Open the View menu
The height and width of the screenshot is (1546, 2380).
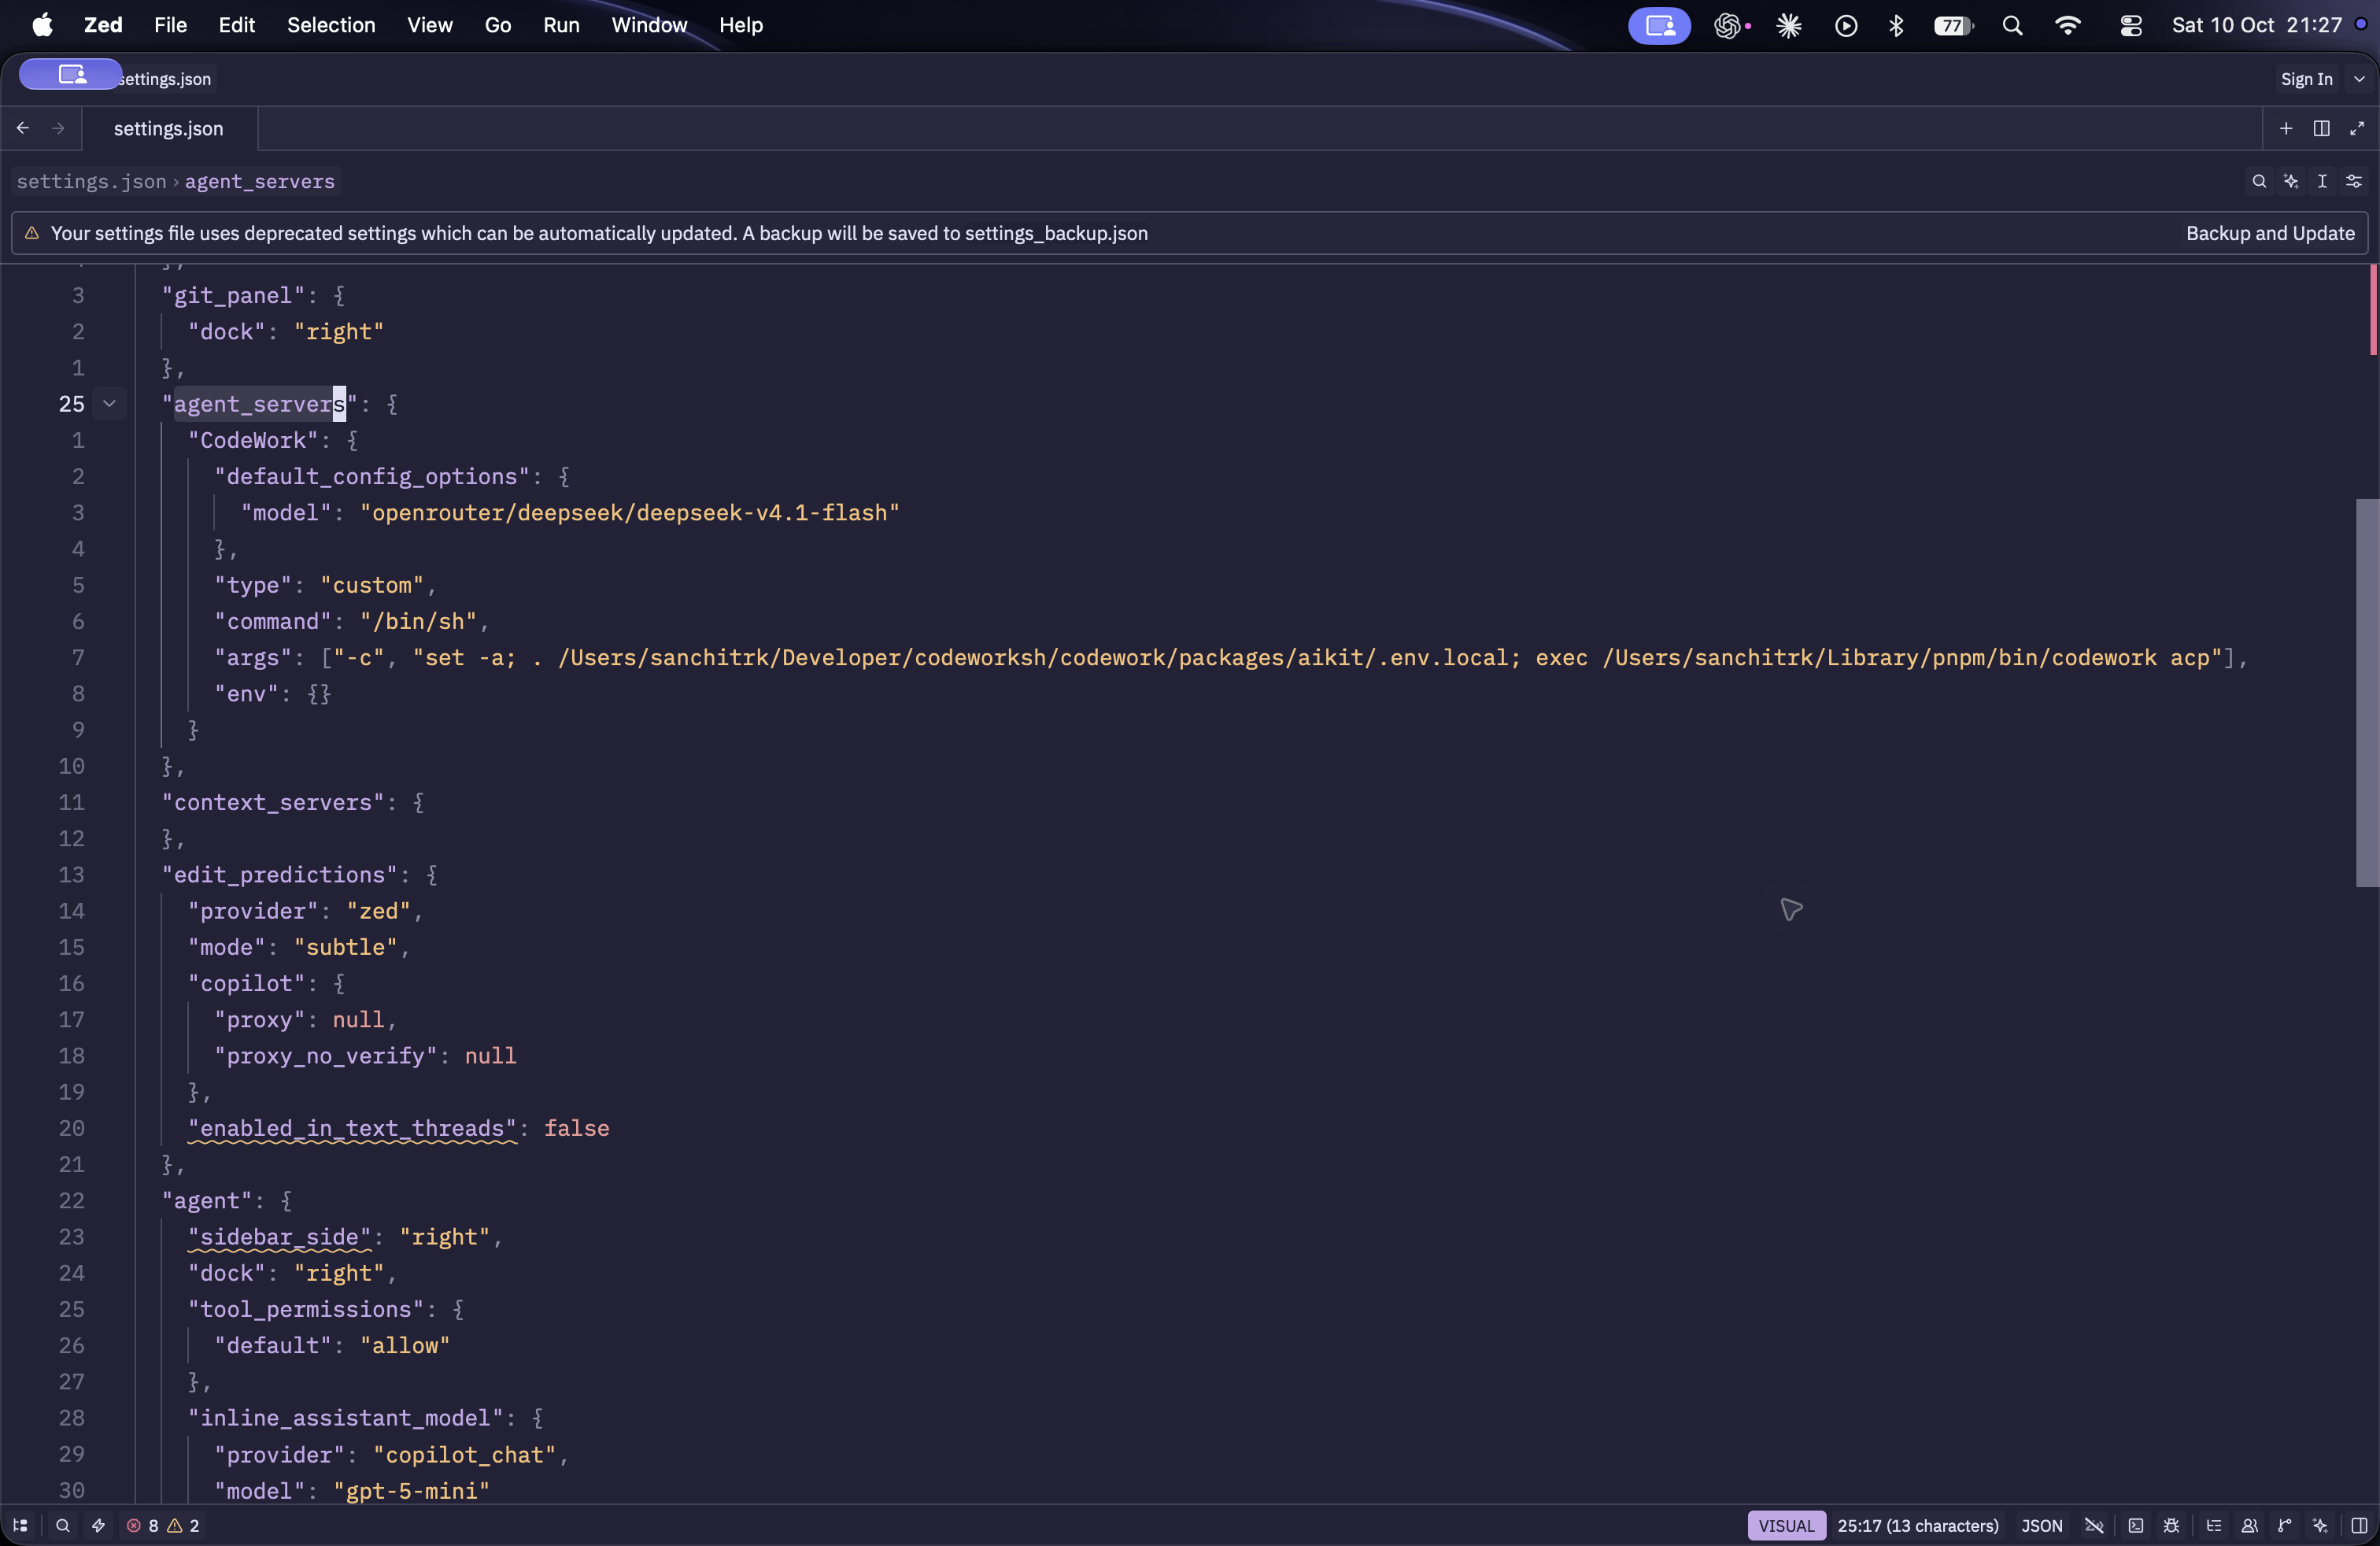[430, 25]
